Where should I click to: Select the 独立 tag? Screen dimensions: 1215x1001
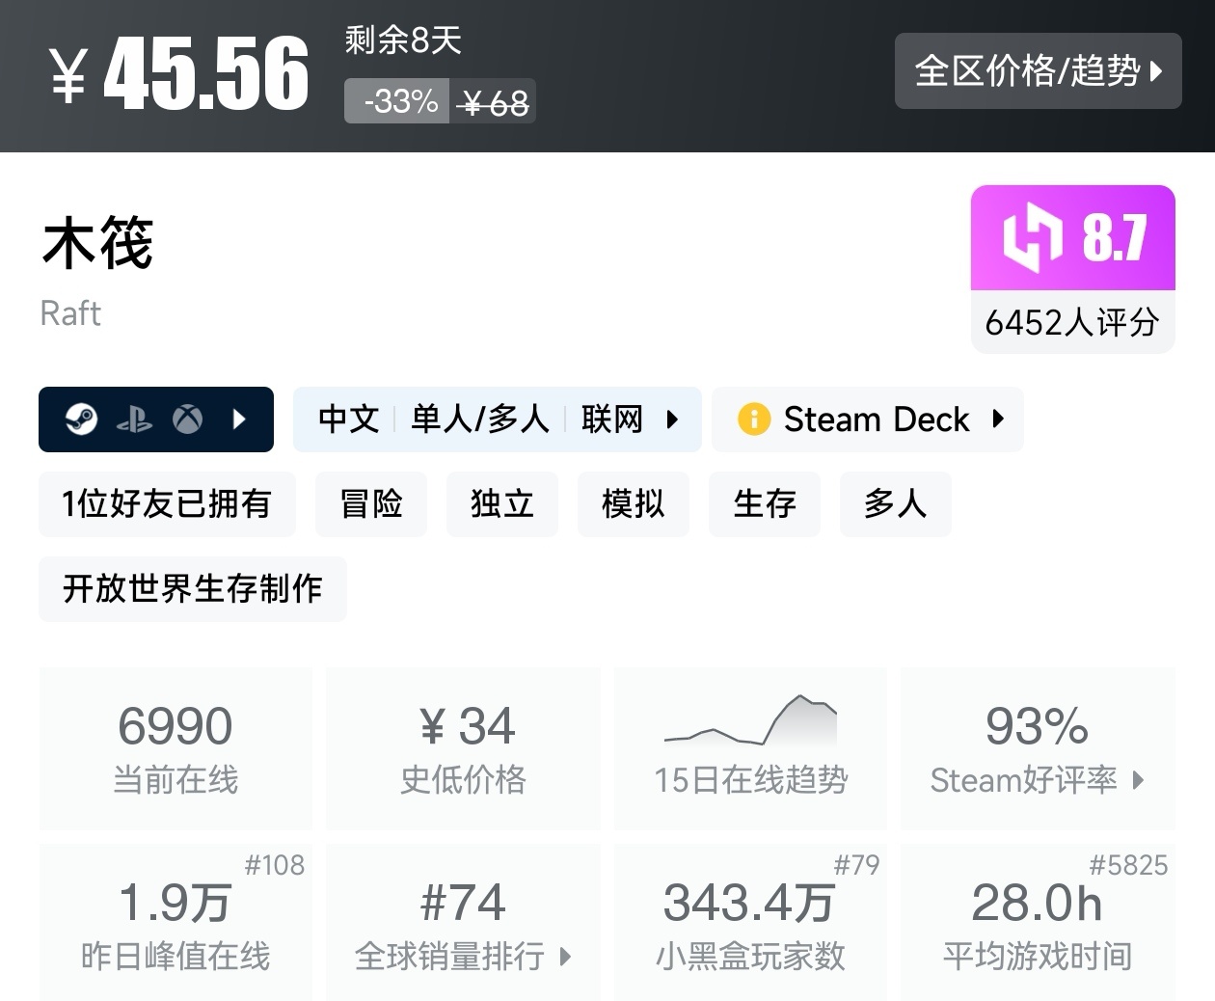pos(502,503)
